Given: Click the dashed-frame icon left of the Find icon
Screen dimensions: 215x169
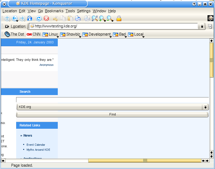Looking at the screenshot, I should tap(87, 18).
